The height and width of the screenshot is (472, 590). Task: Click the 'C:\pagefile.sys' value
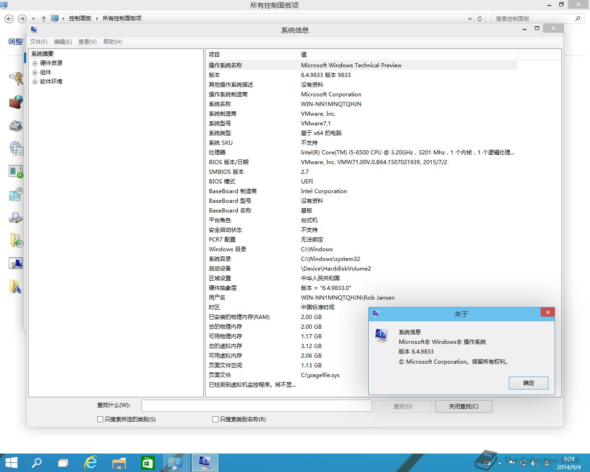coord(320,375)
